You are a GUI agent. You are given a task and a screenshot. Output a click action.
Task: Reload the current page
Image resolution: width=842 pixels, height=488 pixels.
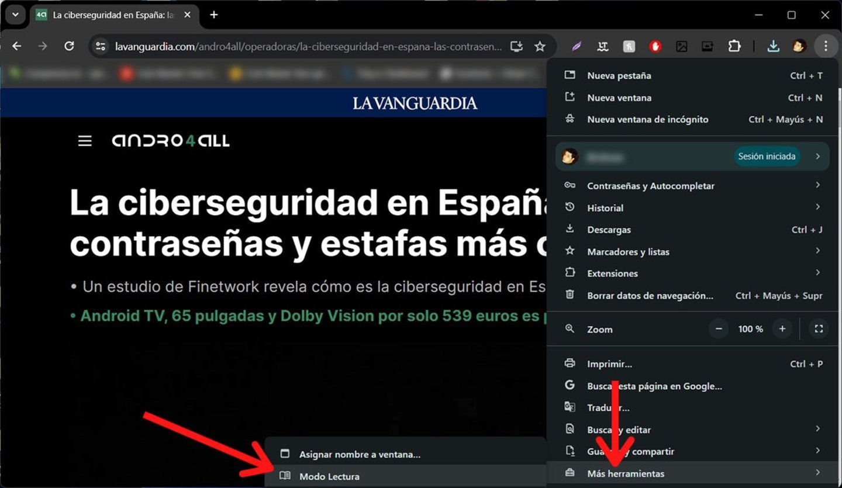pyautogui.click(x=69, y=46)
